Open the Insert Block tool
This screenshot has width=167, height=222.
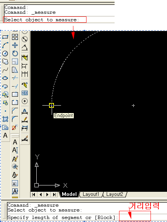pos(5,94)
